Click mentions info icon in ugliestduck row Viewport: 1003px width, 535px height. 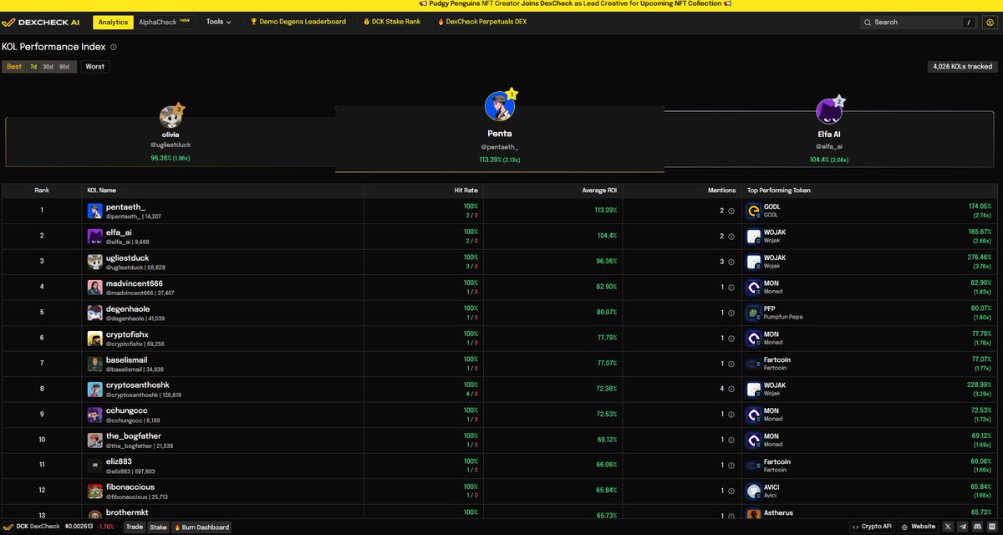click(731, 262)
